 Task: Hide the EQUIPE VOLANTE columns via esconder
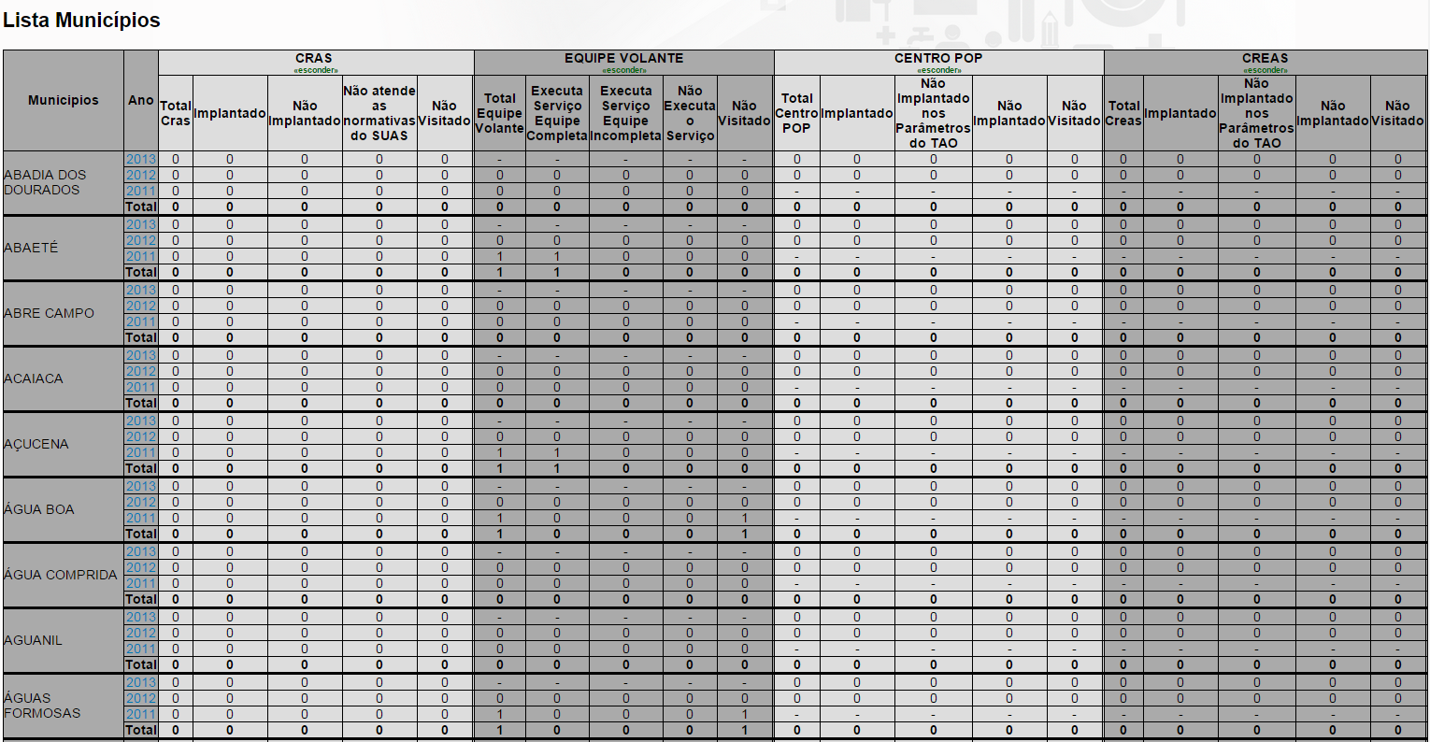624,70
